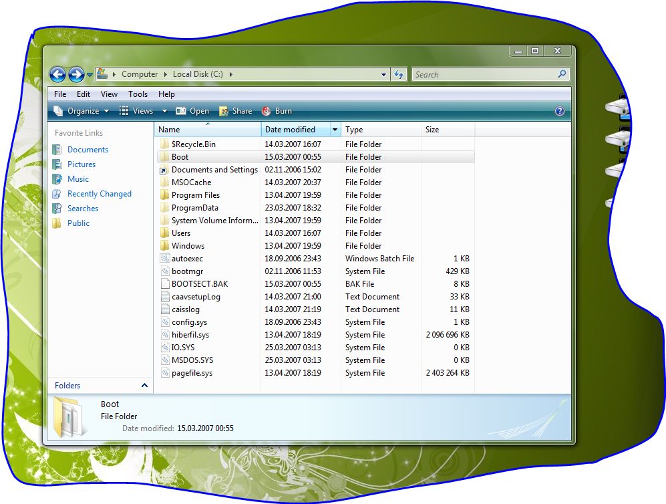Click the Views toolbar button
The image size is (666, 504).
tap(136, 111)
